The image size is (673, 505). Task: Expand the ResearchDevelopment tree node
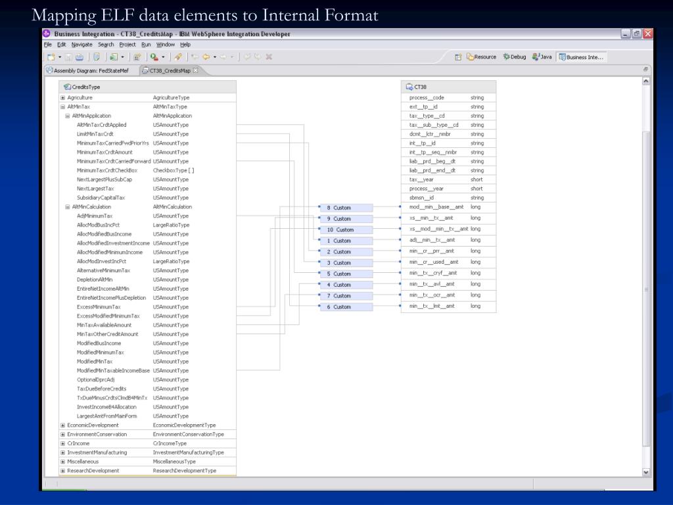coord(62,471)
